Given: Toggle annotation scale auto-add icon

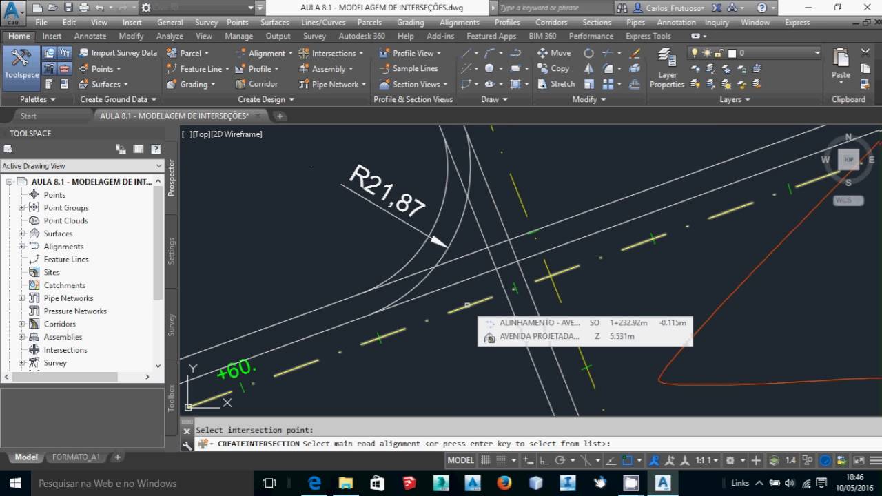Looking at the screenshot, I should coord(668,460).
